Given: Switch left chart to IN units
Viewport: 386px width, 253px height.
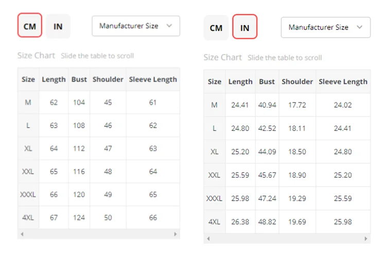Looking at the screenshot, I should point(58,26).
